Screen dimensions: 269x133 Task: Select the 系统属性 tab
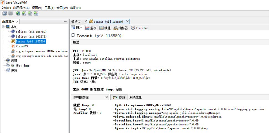point(135,97)
